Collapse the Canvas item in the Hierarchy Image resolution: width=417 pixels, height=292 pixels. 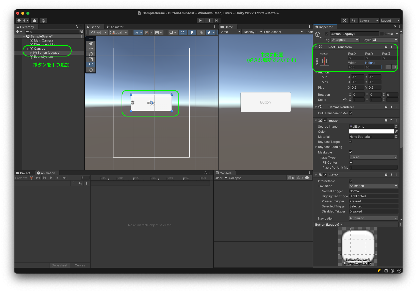click(x=27, y=48)
